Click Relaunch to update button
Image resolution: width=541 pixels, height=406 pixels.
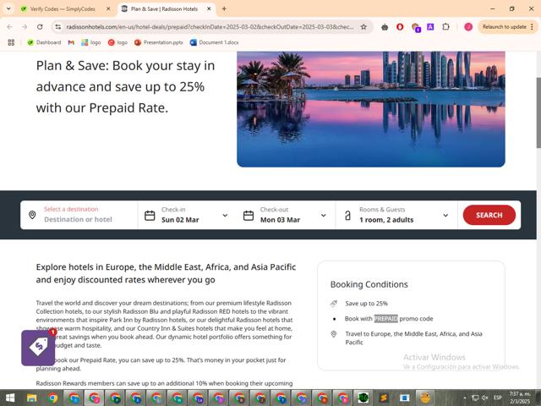click(504, 26)
